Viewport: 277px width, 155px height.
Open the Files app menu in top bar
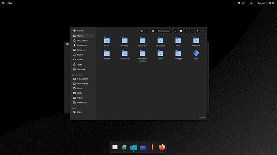[10, 3]
